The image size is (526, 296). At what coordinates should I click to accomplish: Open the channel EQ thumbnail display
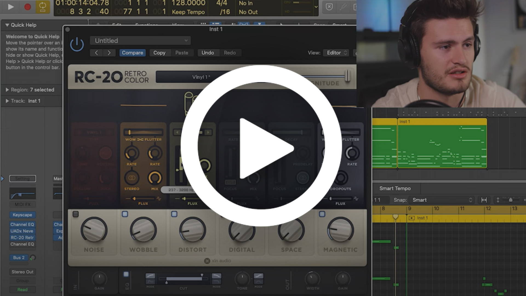click(x=22, y=193)
